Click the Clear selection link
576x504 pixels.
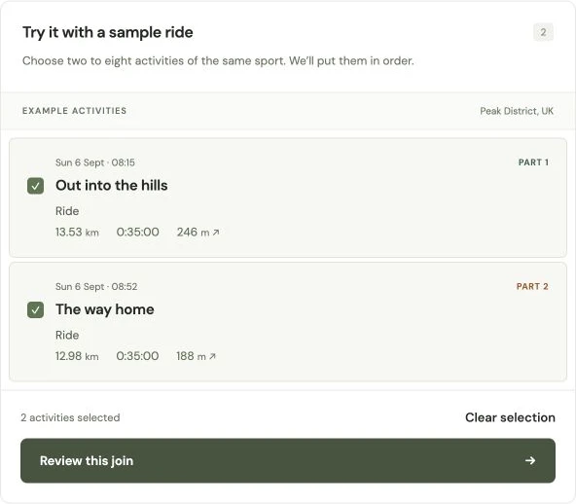tap(510, 417)
